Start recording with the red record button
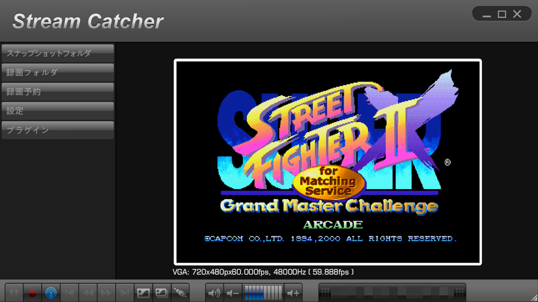Image resolution: width=538 pixels, height=302 pixels. click(32, 292)
